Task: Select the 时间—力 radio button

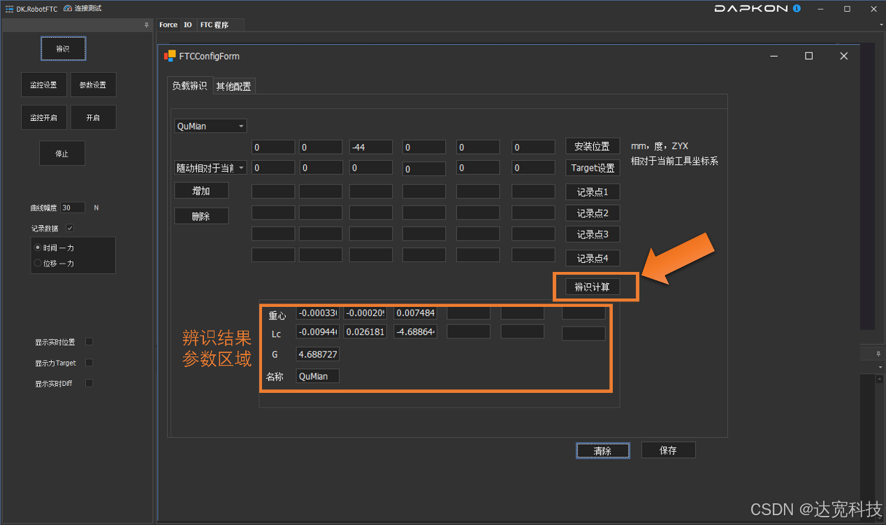Action: (x=38, y=247)
